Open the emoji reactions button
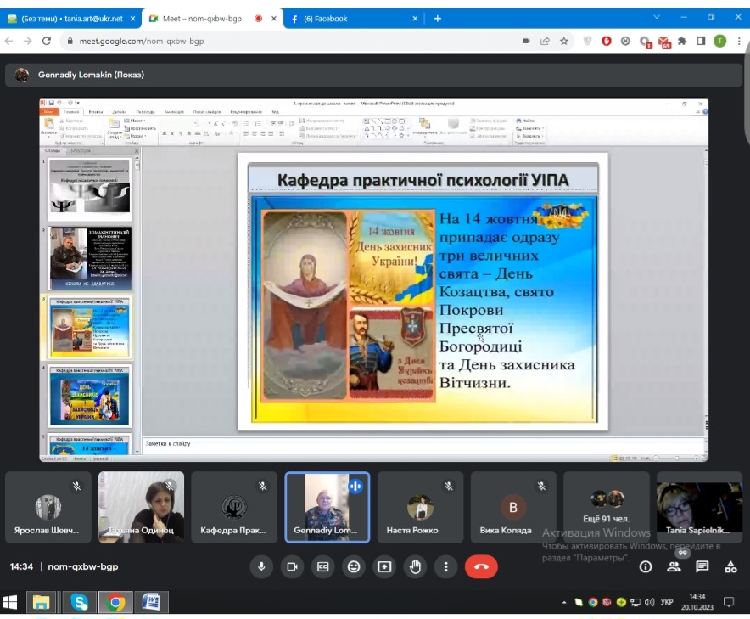This screenshot has width=750, height=619. click(x=354, y=567)
